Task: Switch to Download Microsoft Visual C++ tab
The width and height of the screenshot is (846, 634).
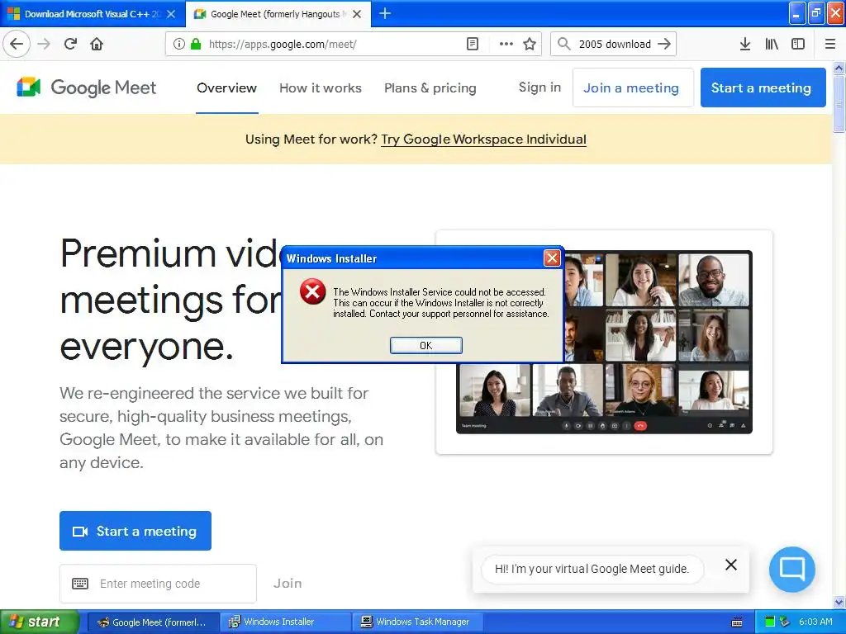Action: 92,14
